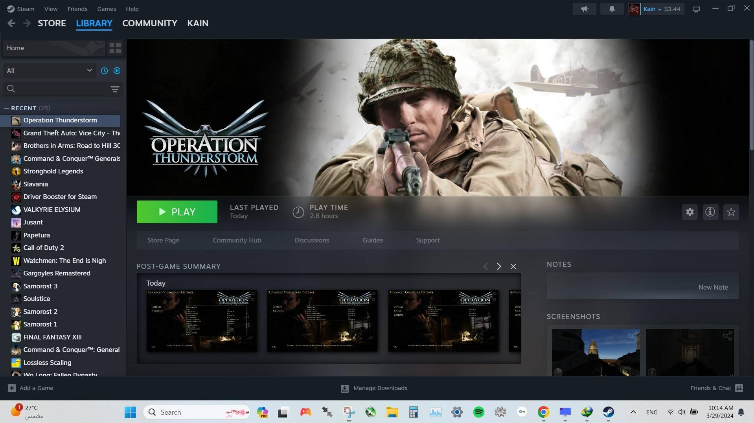Add Operation Thunderstorm to favorites star
754x423 pixels.
[731, 212]
